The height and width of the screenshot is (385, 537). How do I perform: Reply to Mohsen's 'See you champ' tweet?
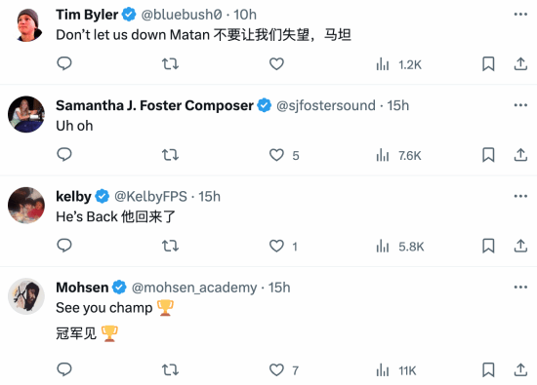pyautogui.click(x=64, y=369)
